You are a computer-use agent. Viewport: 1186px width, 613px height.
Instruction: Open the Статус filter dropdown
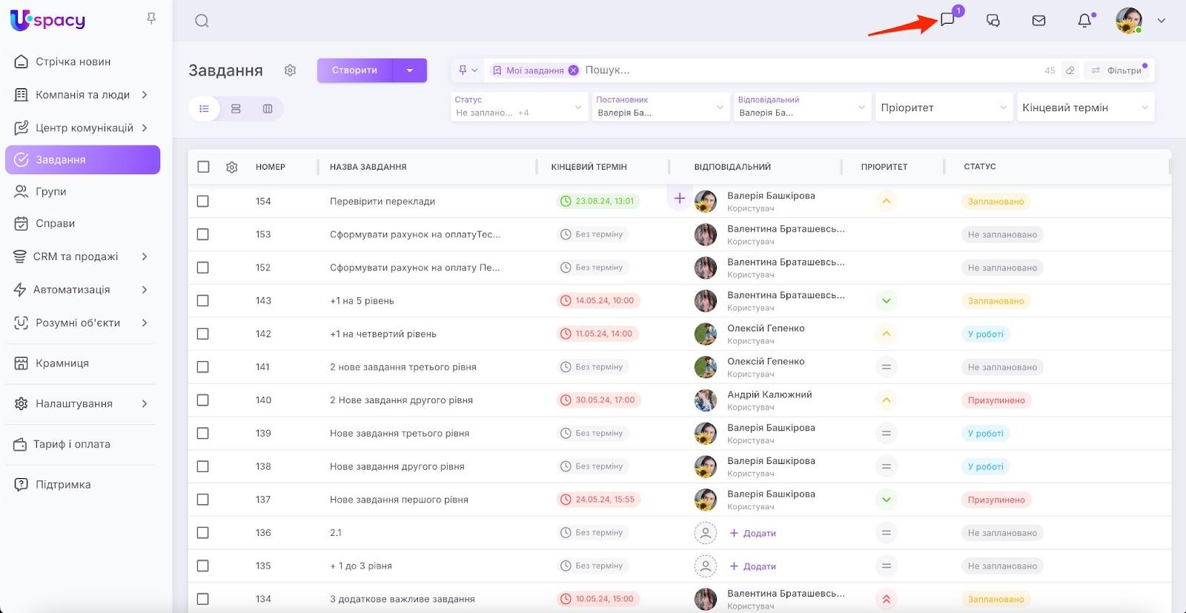point(519,107)
